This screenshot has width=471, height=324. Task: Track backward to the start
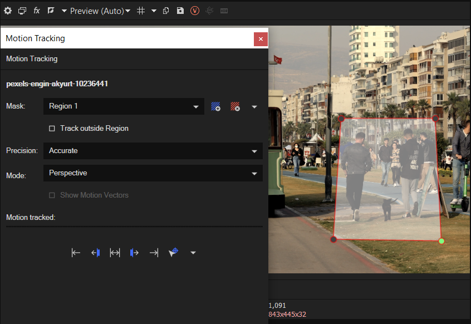pos(76,253)
